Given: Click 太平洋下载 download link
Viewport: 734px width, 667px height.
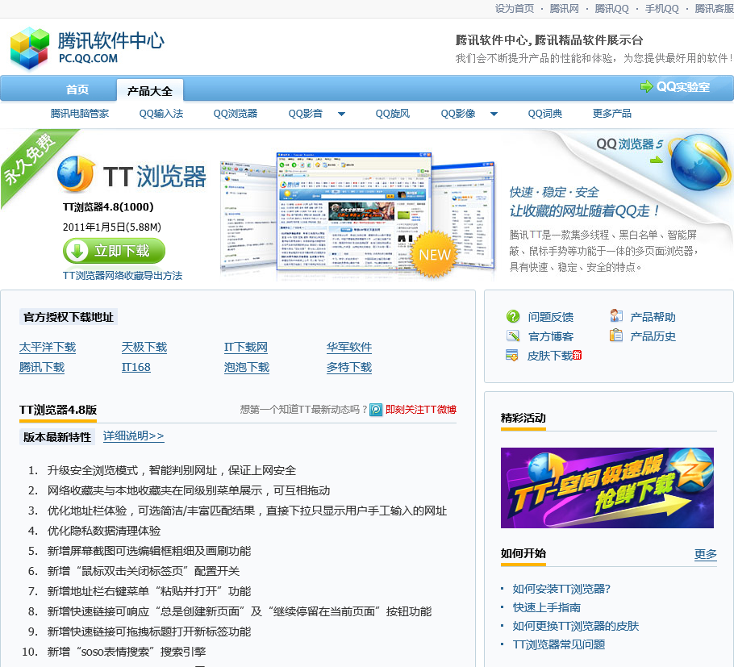Looking at the screenshot, I should click(x=48, y=347).
